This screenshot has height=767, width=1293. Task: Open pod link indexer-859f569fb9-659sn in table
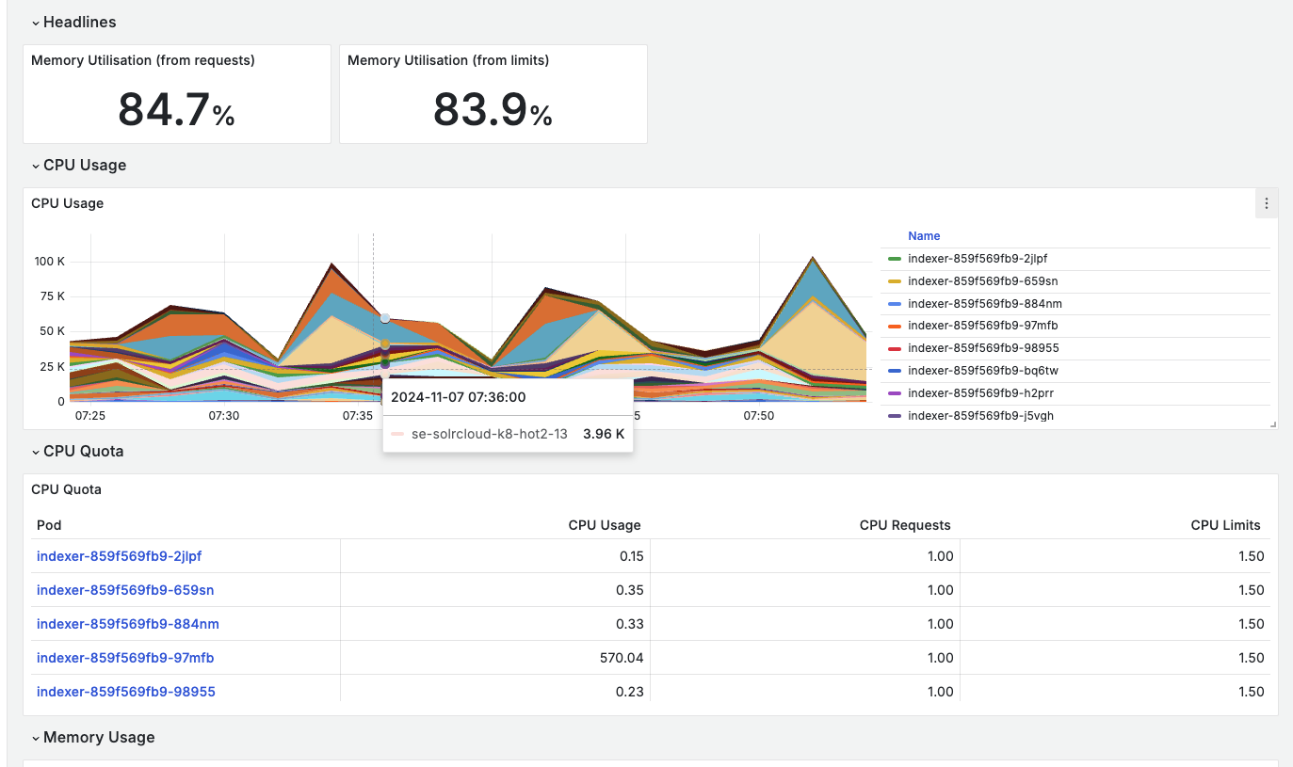[x=125, y=590]
